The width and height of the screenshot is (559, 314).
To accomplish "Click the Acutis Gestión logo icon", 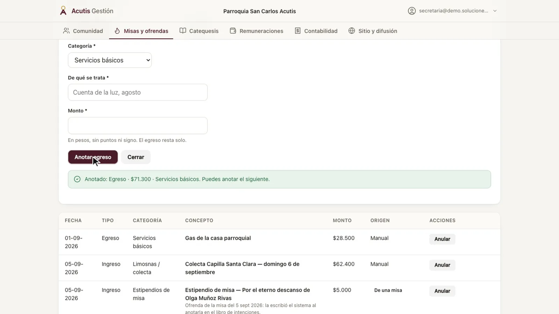I will [63, 11].
